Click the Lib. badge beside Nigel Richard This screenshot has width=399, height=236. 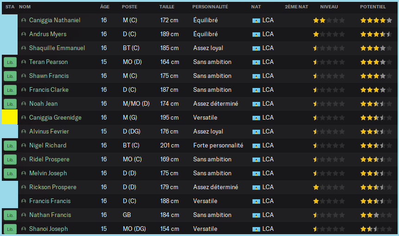pos(10,146)
